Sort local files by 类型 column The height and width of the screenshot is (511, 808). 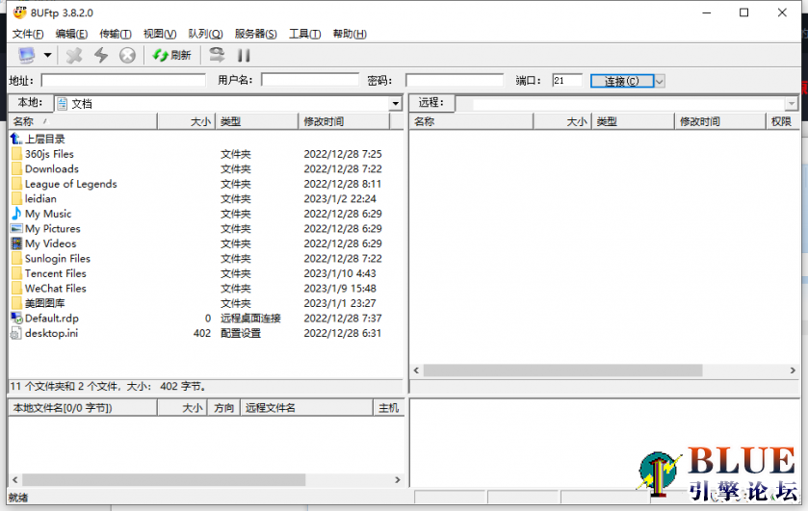tap(256, 121)
